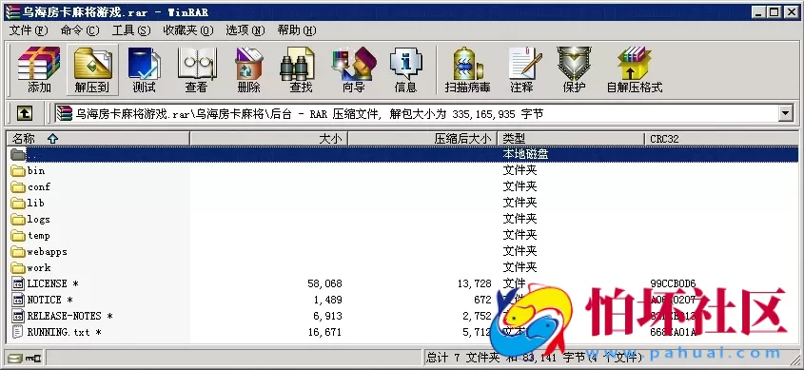Click the size value 58,068
This screenshot has height=370, width=804.
coord(324,283)
